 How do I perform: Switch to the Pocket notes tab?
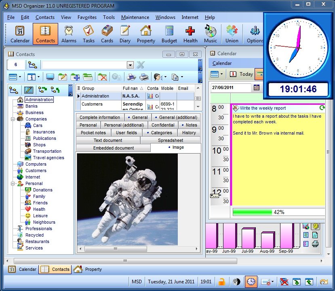coord(93,133)
